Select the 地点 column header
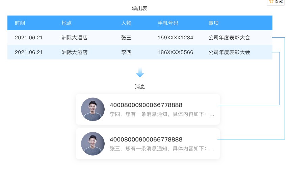The image size is (290, 172). [67, 23]
